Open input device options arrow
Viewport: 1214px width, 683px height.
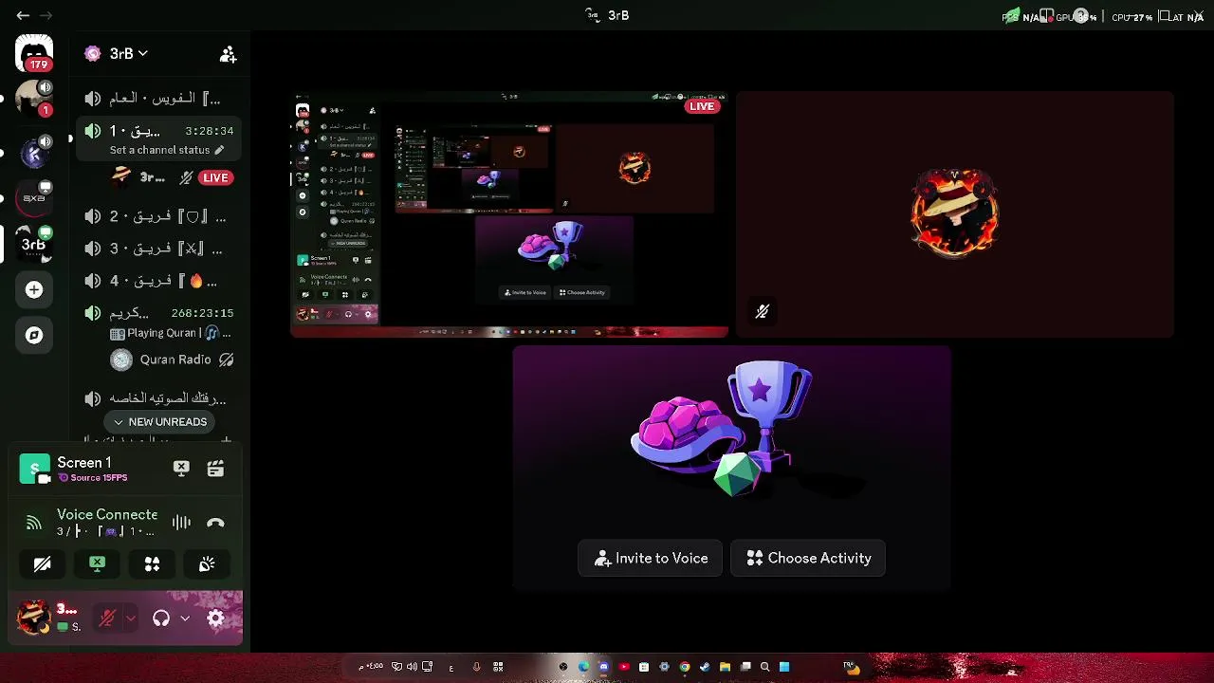point(130,618)
